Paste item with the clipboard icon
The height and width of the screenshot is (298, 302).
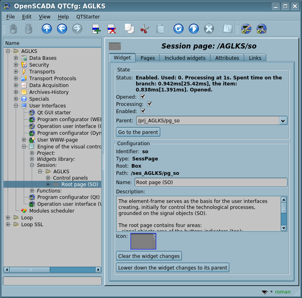click(160, 29)
